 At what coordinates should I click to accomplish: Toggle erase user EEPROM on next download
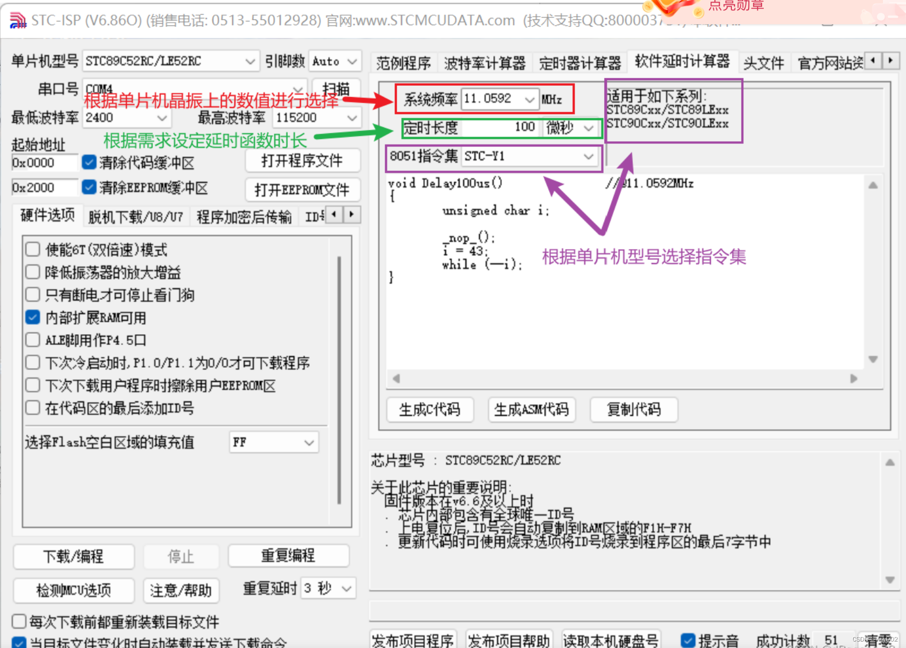[x=33, y=385]
